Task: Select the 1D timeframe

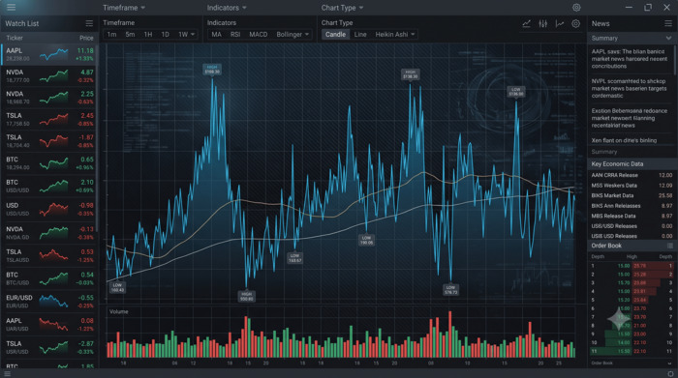Action: (x=166, y=34)
